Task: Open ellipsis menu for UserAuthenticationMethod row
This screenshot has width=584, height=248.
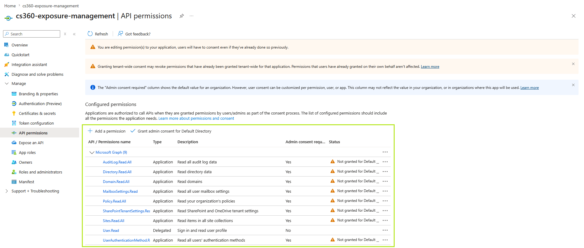Action: click(385, 240)
